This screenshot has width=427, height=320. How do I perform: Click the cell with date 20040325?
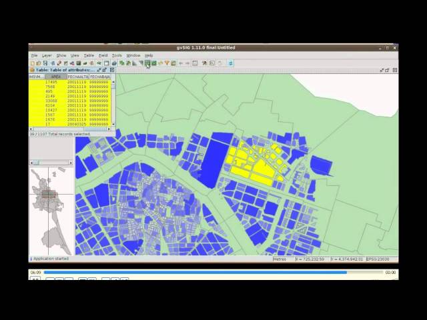click(x=77, y=124)
